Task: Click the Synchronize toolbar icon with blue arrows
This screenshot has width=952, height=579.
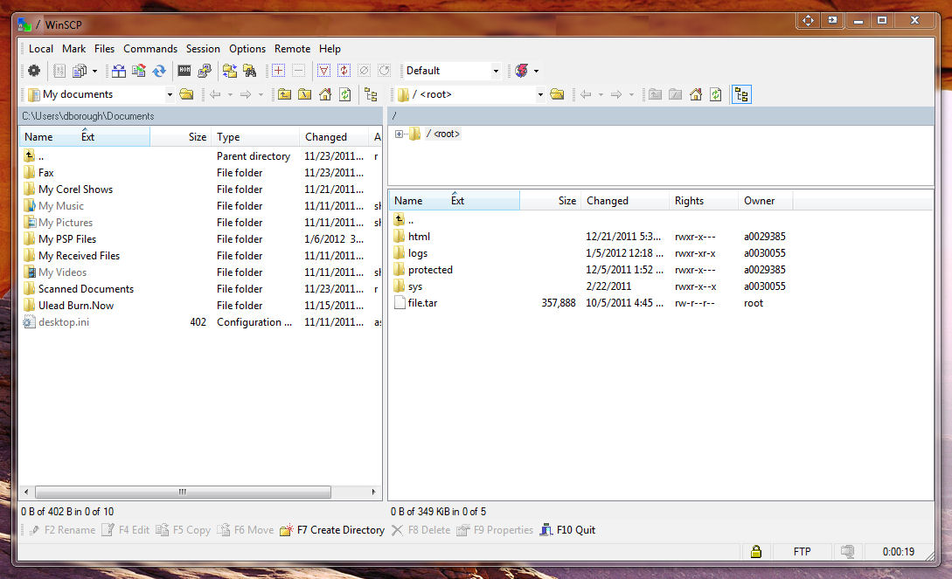Action: click(x=159, y=71)
